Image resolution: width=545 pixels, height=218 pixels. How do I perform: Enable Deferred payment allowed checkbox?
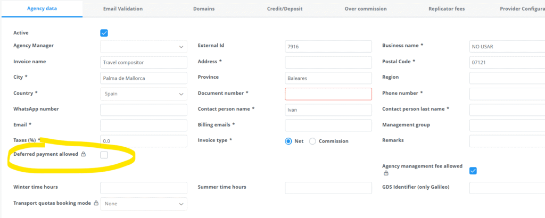point(104,155)
